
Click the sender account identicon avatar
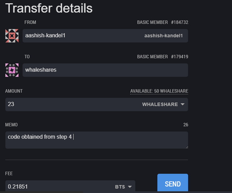pyautogui.click(x=12, y=36)
